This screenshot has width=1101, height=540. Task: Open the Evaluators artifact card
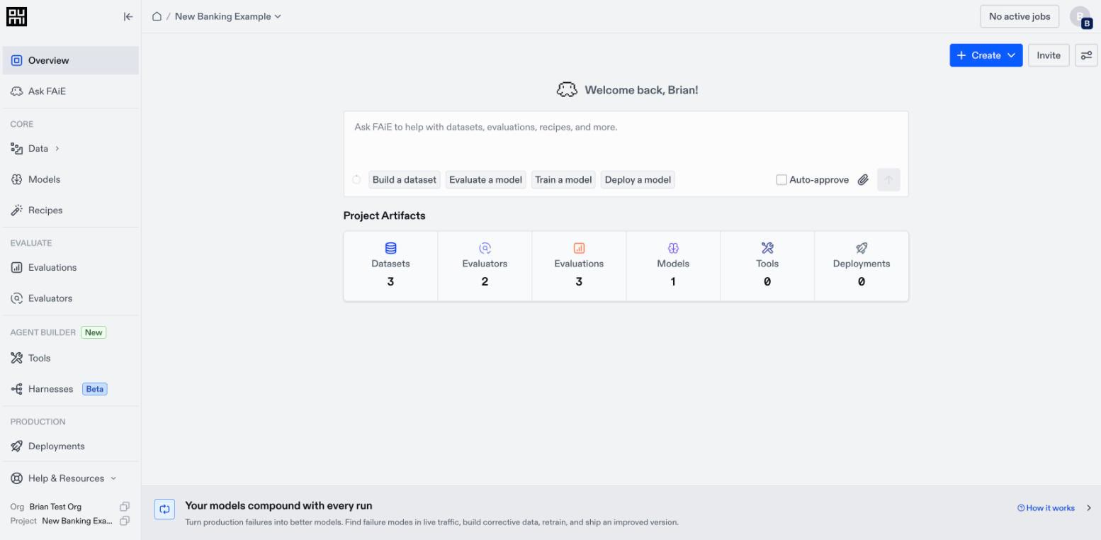coord(485,266)
